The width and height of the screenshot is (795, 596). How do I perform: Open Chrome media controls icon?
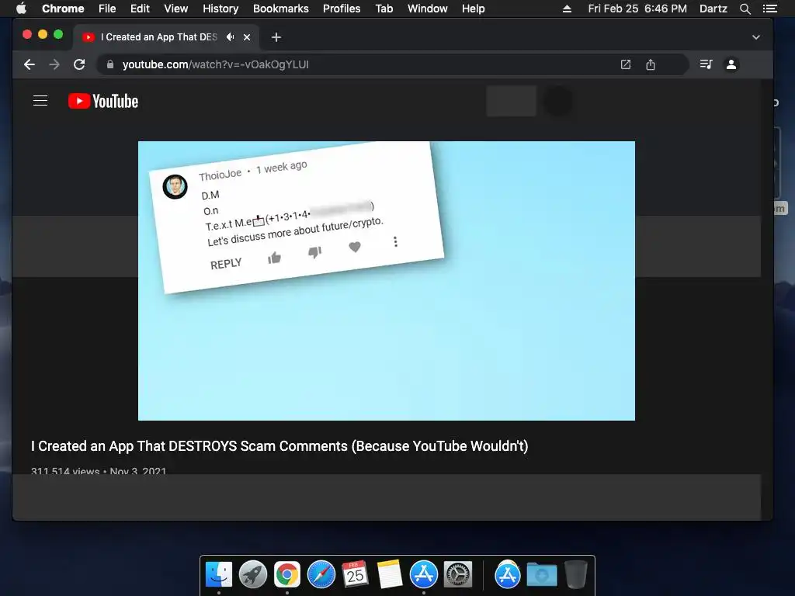tap(706, 64)
